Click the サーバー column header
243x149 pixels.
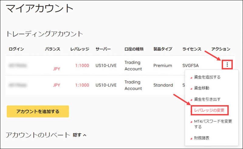click(x=103, y=49)
